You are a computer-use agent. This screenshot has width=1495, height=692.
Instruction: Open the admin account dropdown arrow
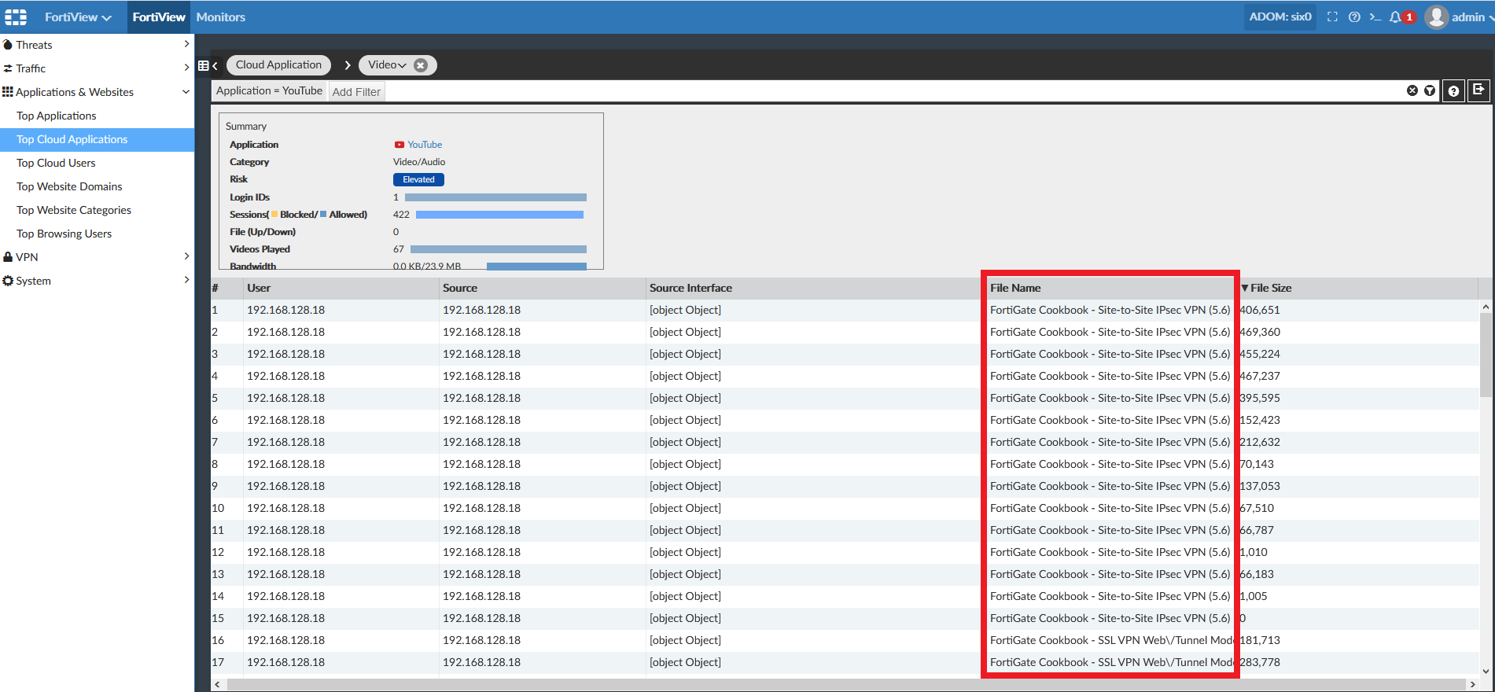tap(1490, 17)
